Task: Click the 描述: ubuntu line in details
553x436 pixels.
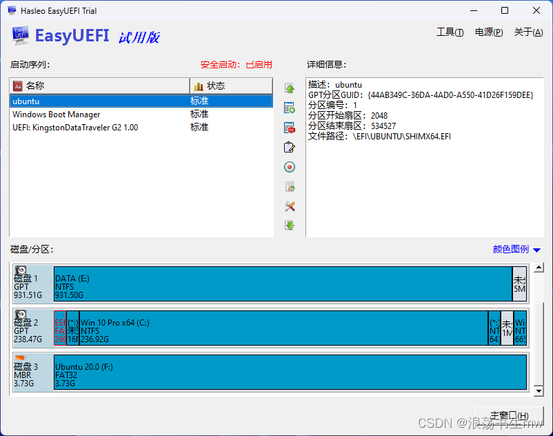Action: (x=335, y=85)
